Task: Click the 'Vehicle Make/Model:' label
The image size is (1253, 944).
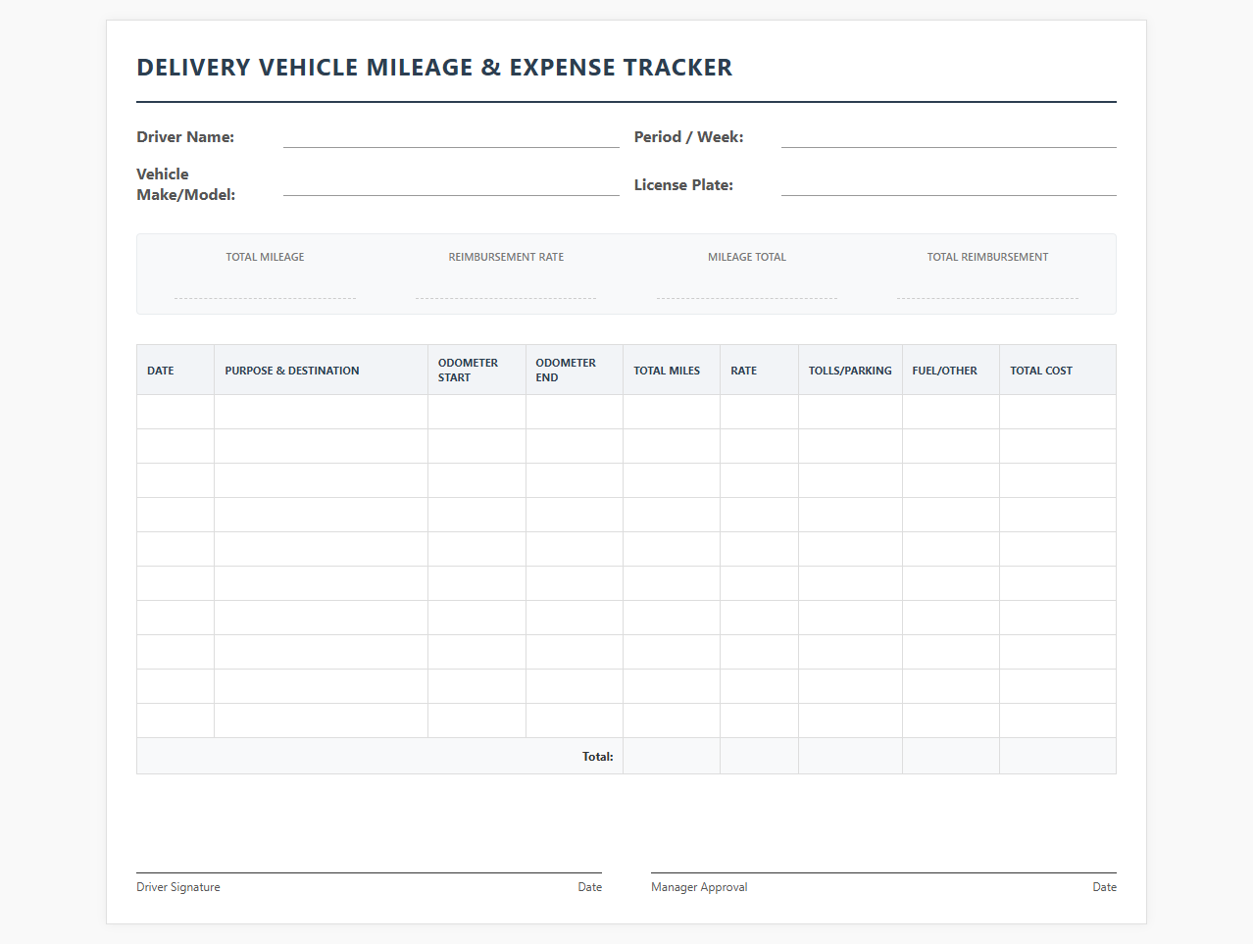Action: pyautogui.click(x=186, y=184)
